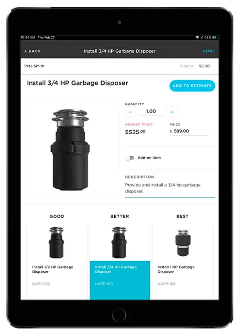
Task: Select the 1/2 HP disposer thumbnail
Action: [56, 242]
